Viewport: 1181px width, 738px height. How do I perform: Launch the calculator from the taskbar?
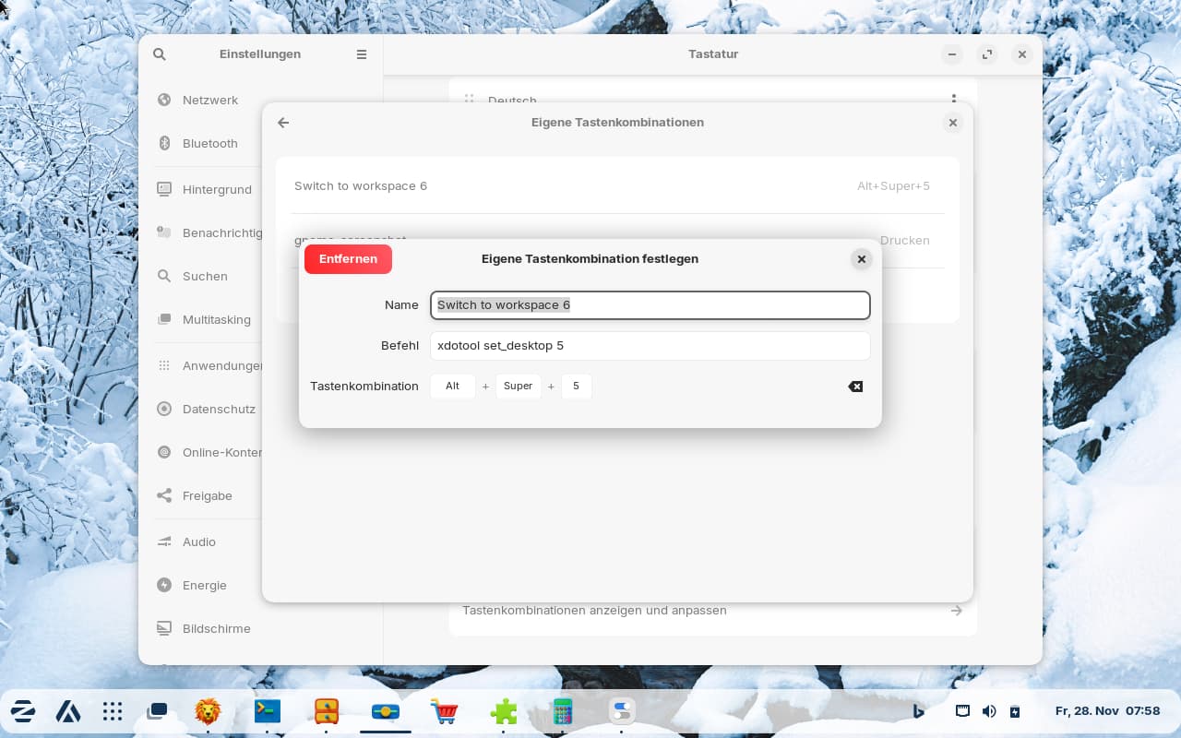[562, 710]
